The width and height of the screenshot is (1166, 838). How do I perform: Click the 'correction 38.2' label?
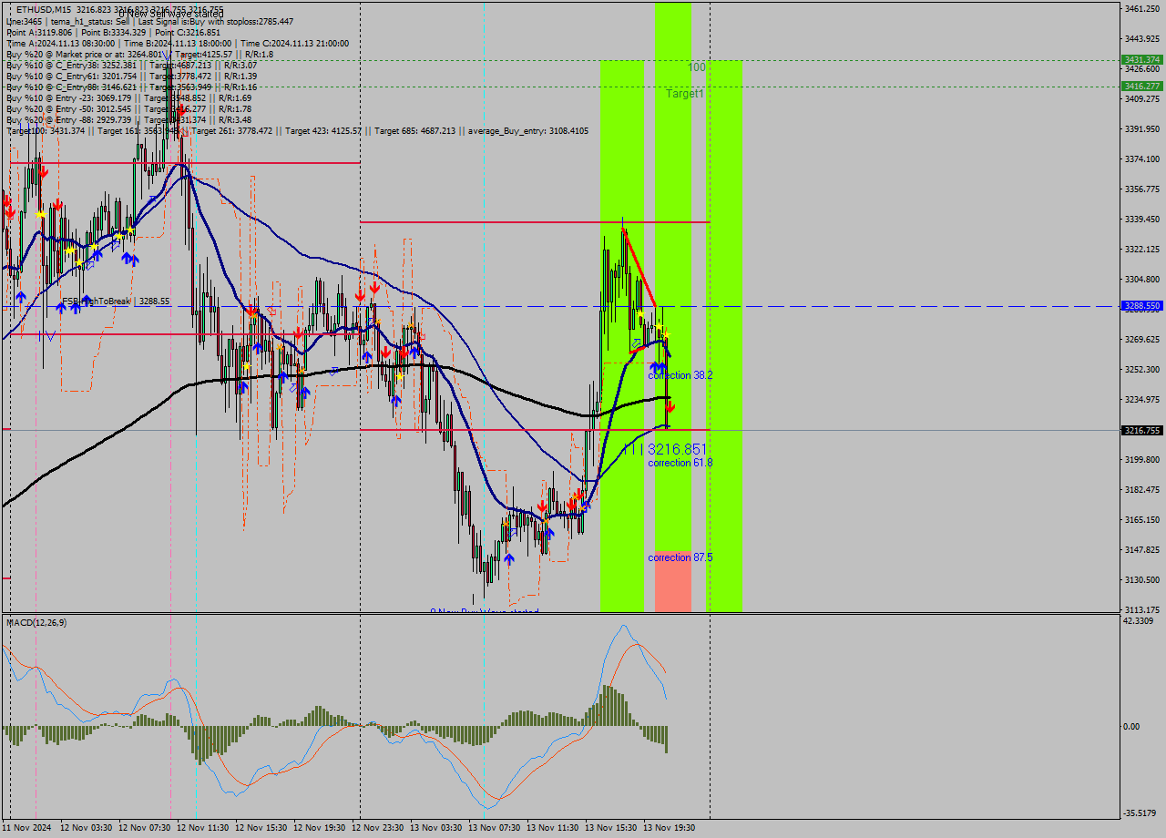[680, 375]
